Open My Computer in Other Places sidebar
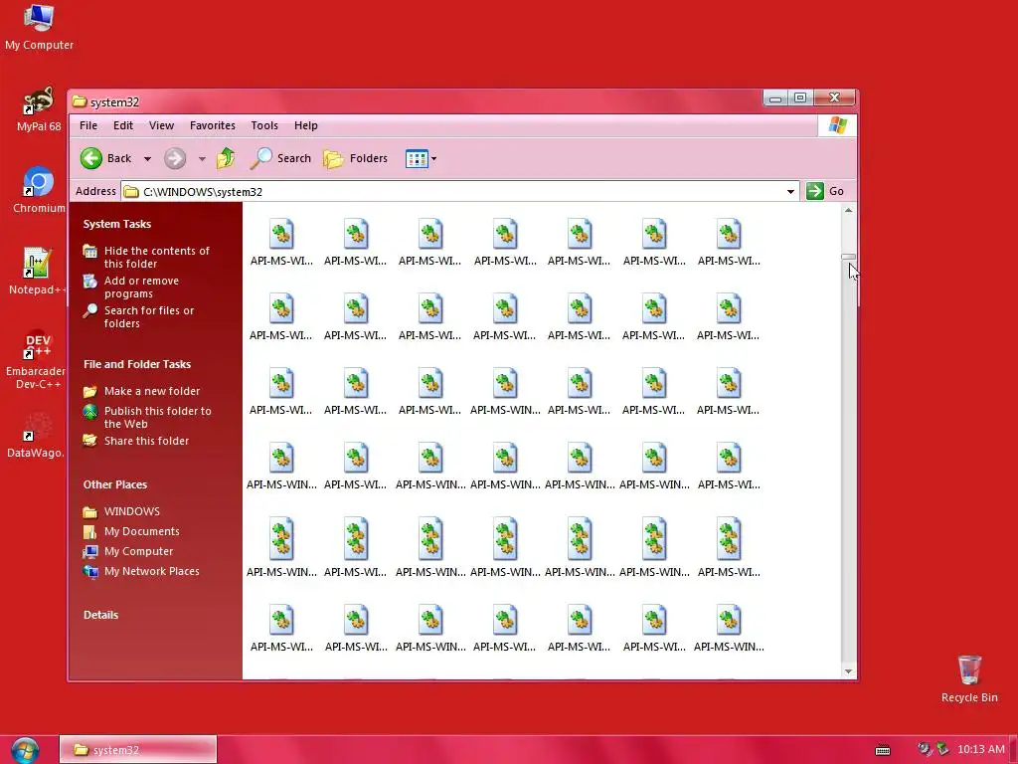Image resolution: width=1018 pixels, height=764 pixels. [138, 551]
